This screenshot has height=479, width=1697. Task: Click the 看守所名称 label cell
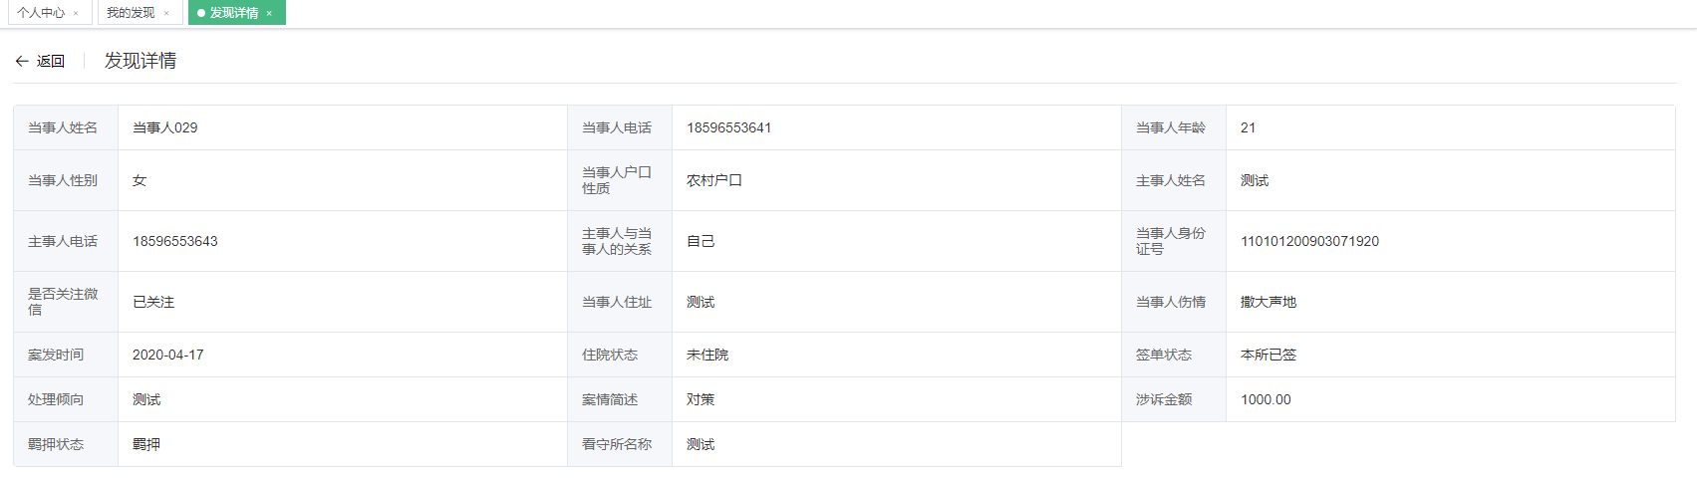pyautogui.click(x=620, y=444)
